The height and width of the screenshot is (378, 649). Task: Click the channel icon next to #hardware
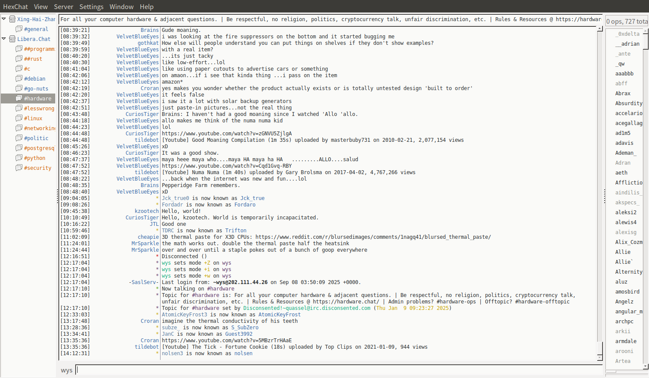tap(19, 98)
